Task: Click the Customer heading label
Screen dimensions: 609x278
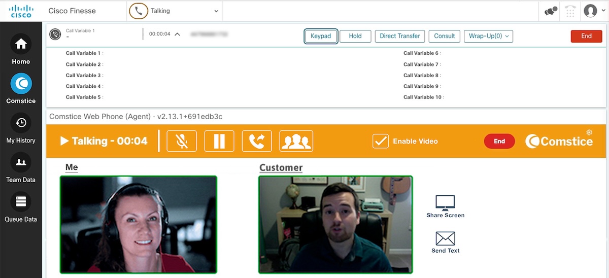Action: [281, 167]
